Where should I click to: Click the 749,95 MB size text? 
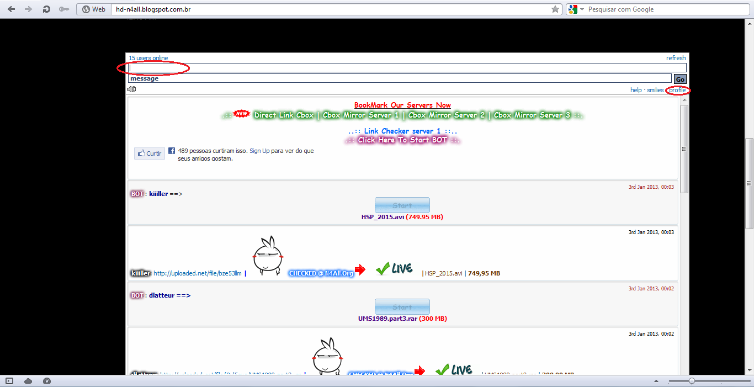(x=484, y=273)
